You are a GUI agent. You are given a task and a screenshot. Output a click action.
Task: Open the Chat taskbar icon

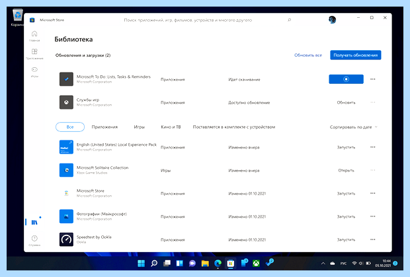[192, 263]
